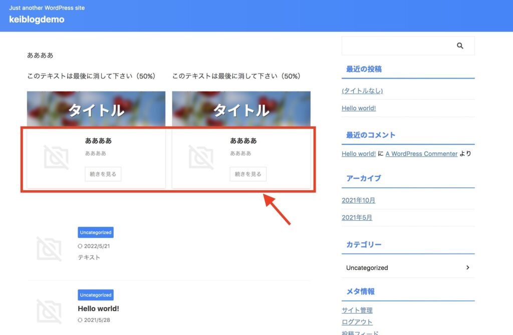Viewport: 513px width, 335px height.
Task: Click the right card's 続きを見る button
Action: click(248, 174)
